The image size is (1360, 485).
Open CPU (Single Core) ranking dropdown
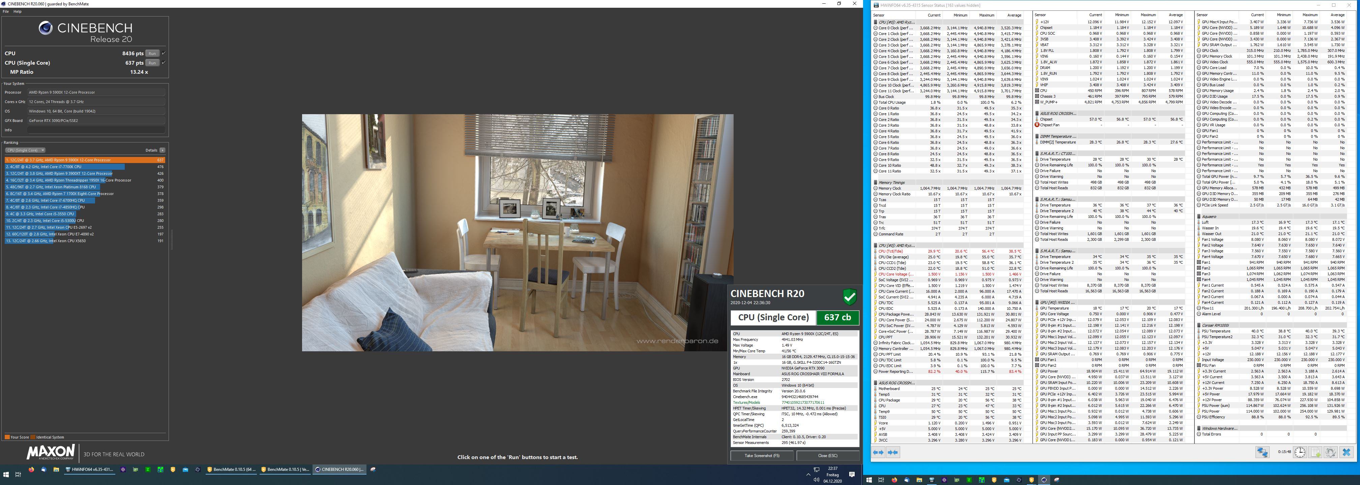[25, 150]
